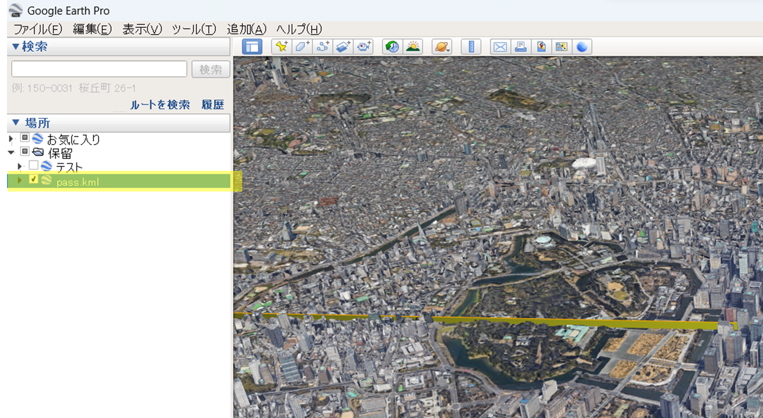Open the planet selection dropdown

[442, 47]
